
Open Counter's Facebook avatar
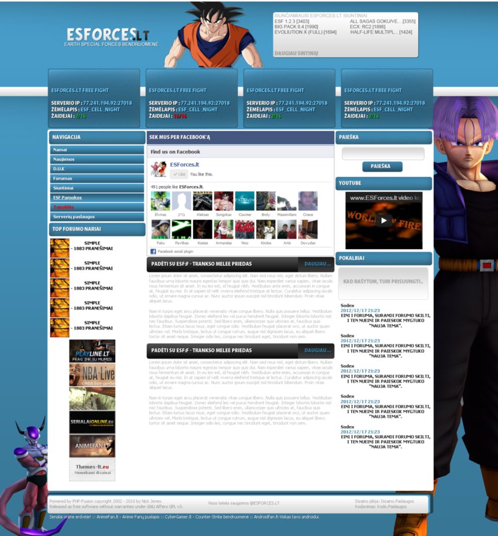click(x=245, y=201)
